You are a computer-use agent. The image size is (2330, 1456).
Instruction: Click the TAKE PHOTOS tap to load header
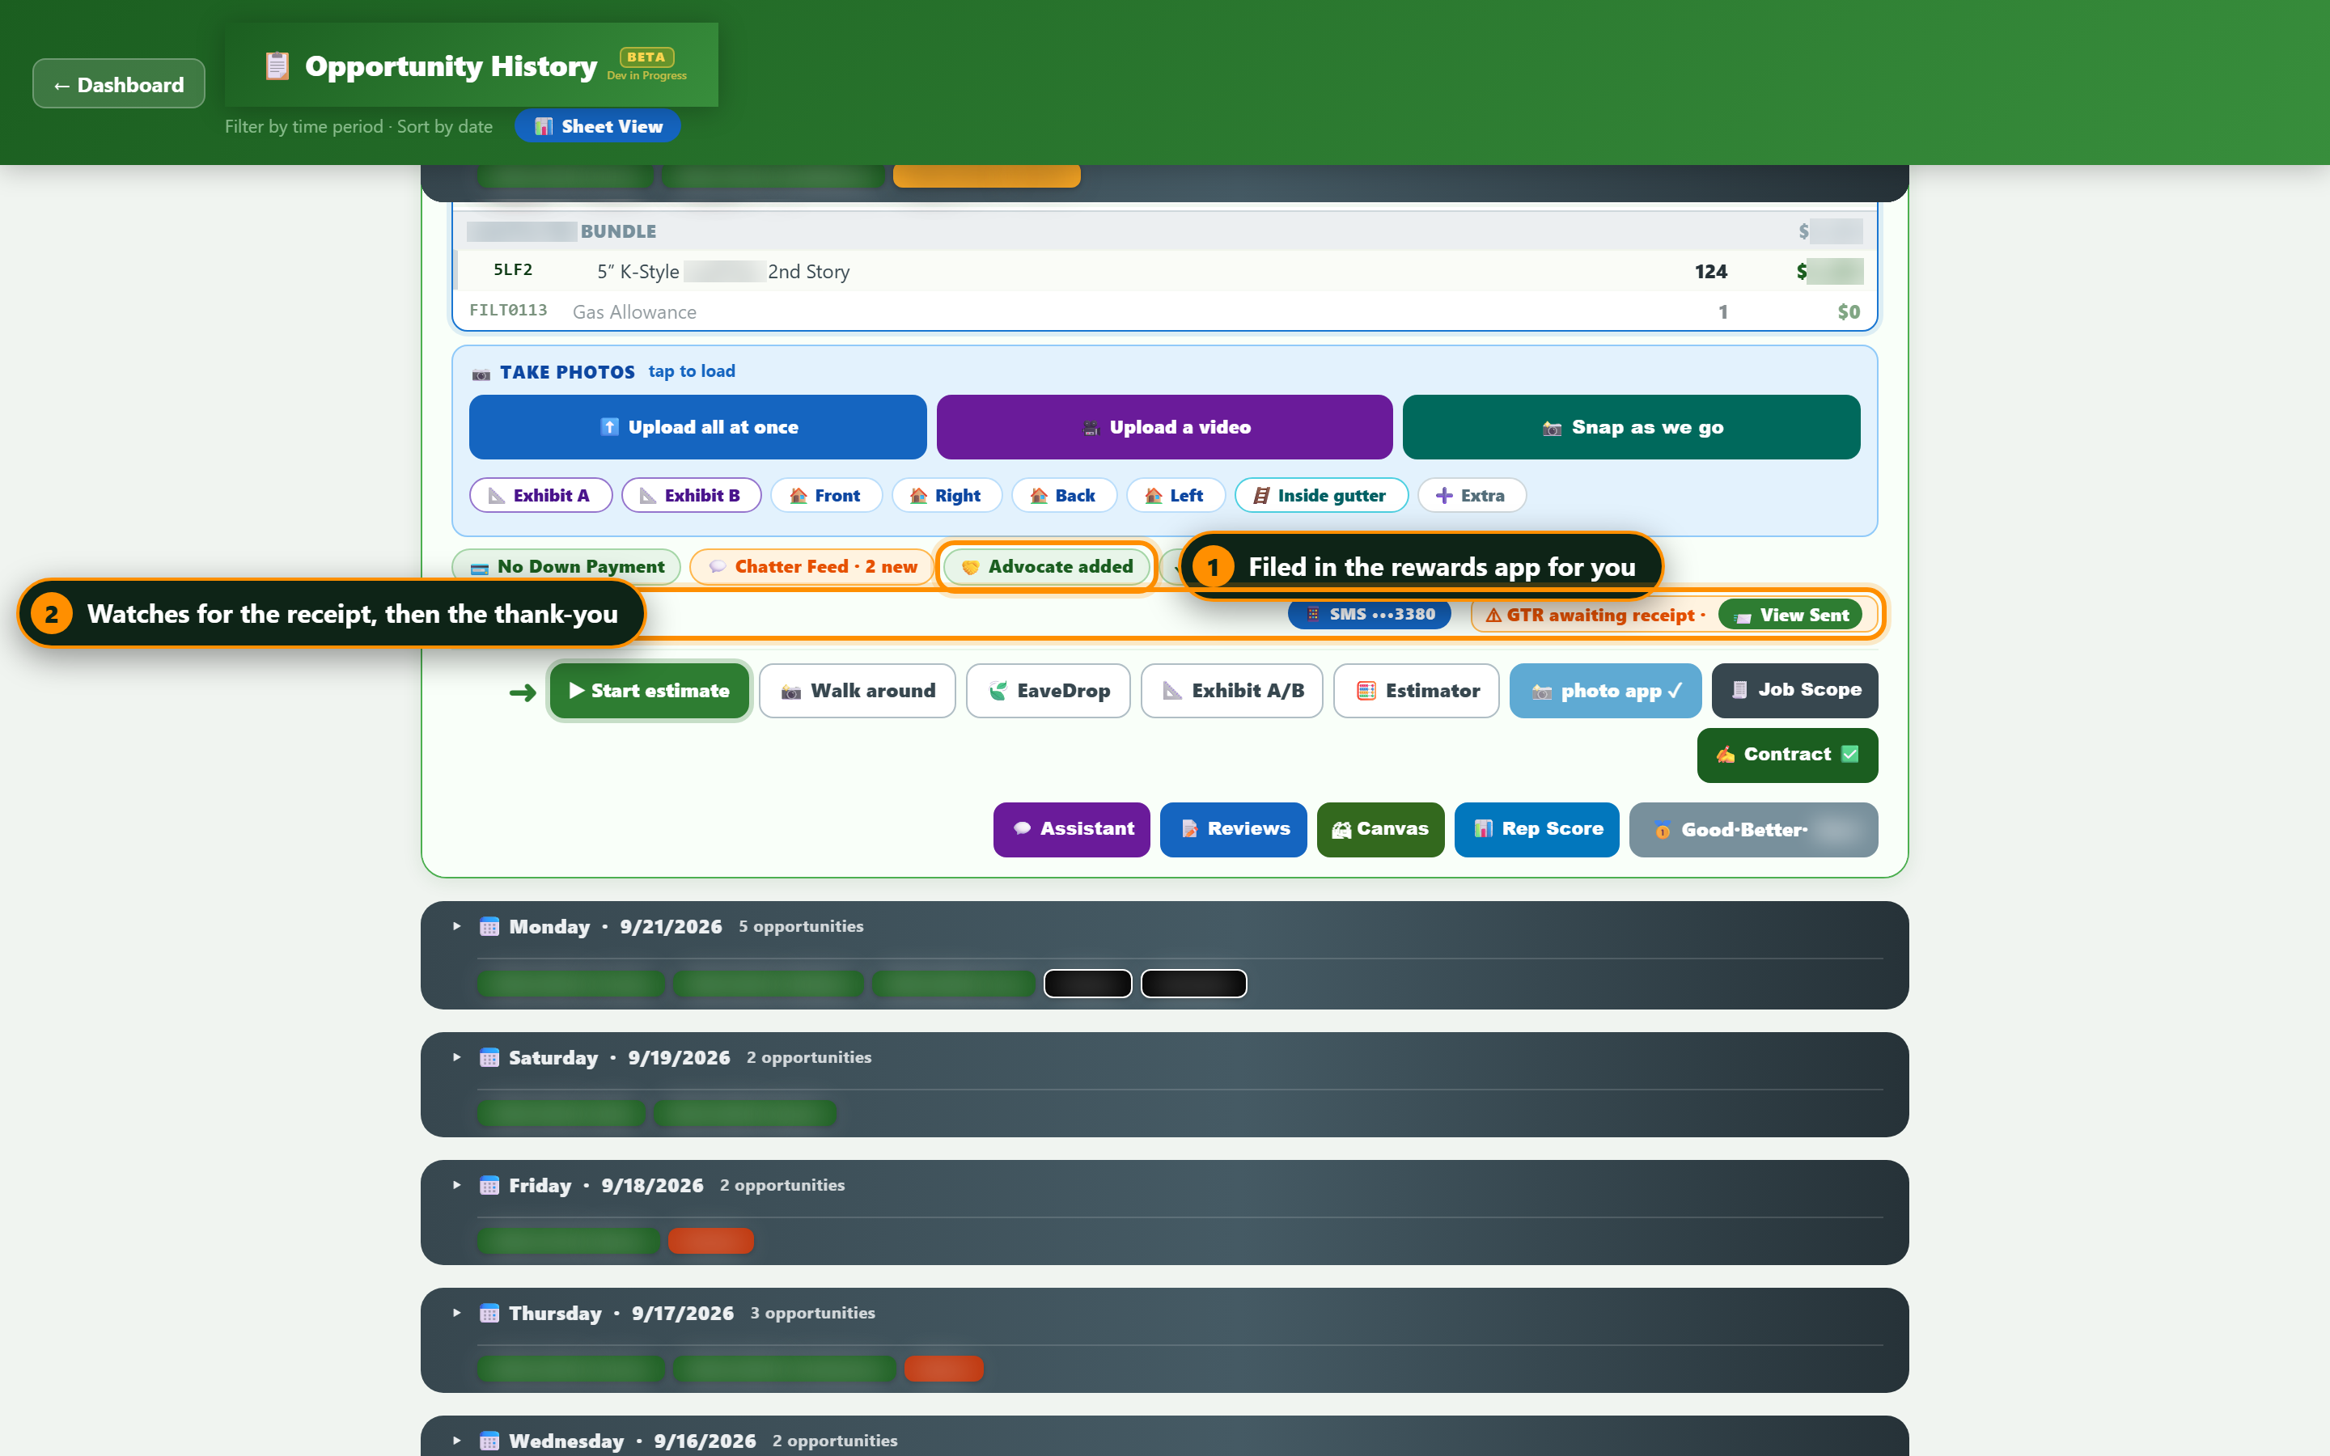click(604, 372)
